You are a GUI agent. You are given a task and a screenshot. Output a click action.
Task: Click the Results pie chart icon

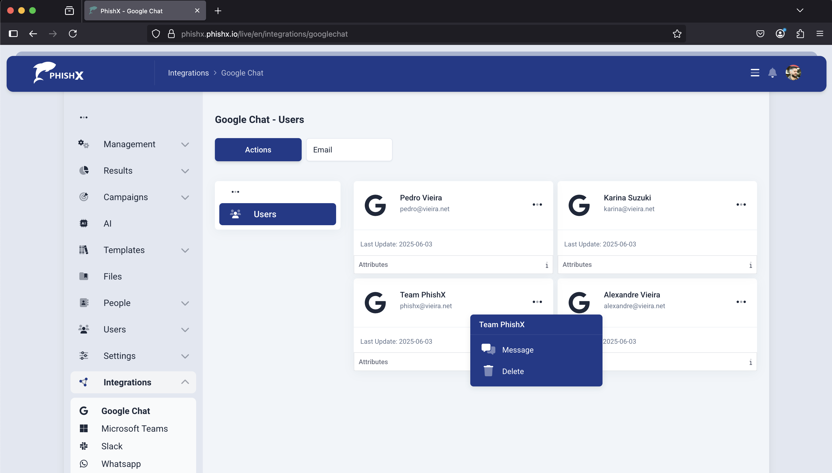click(x=84, y=171)
